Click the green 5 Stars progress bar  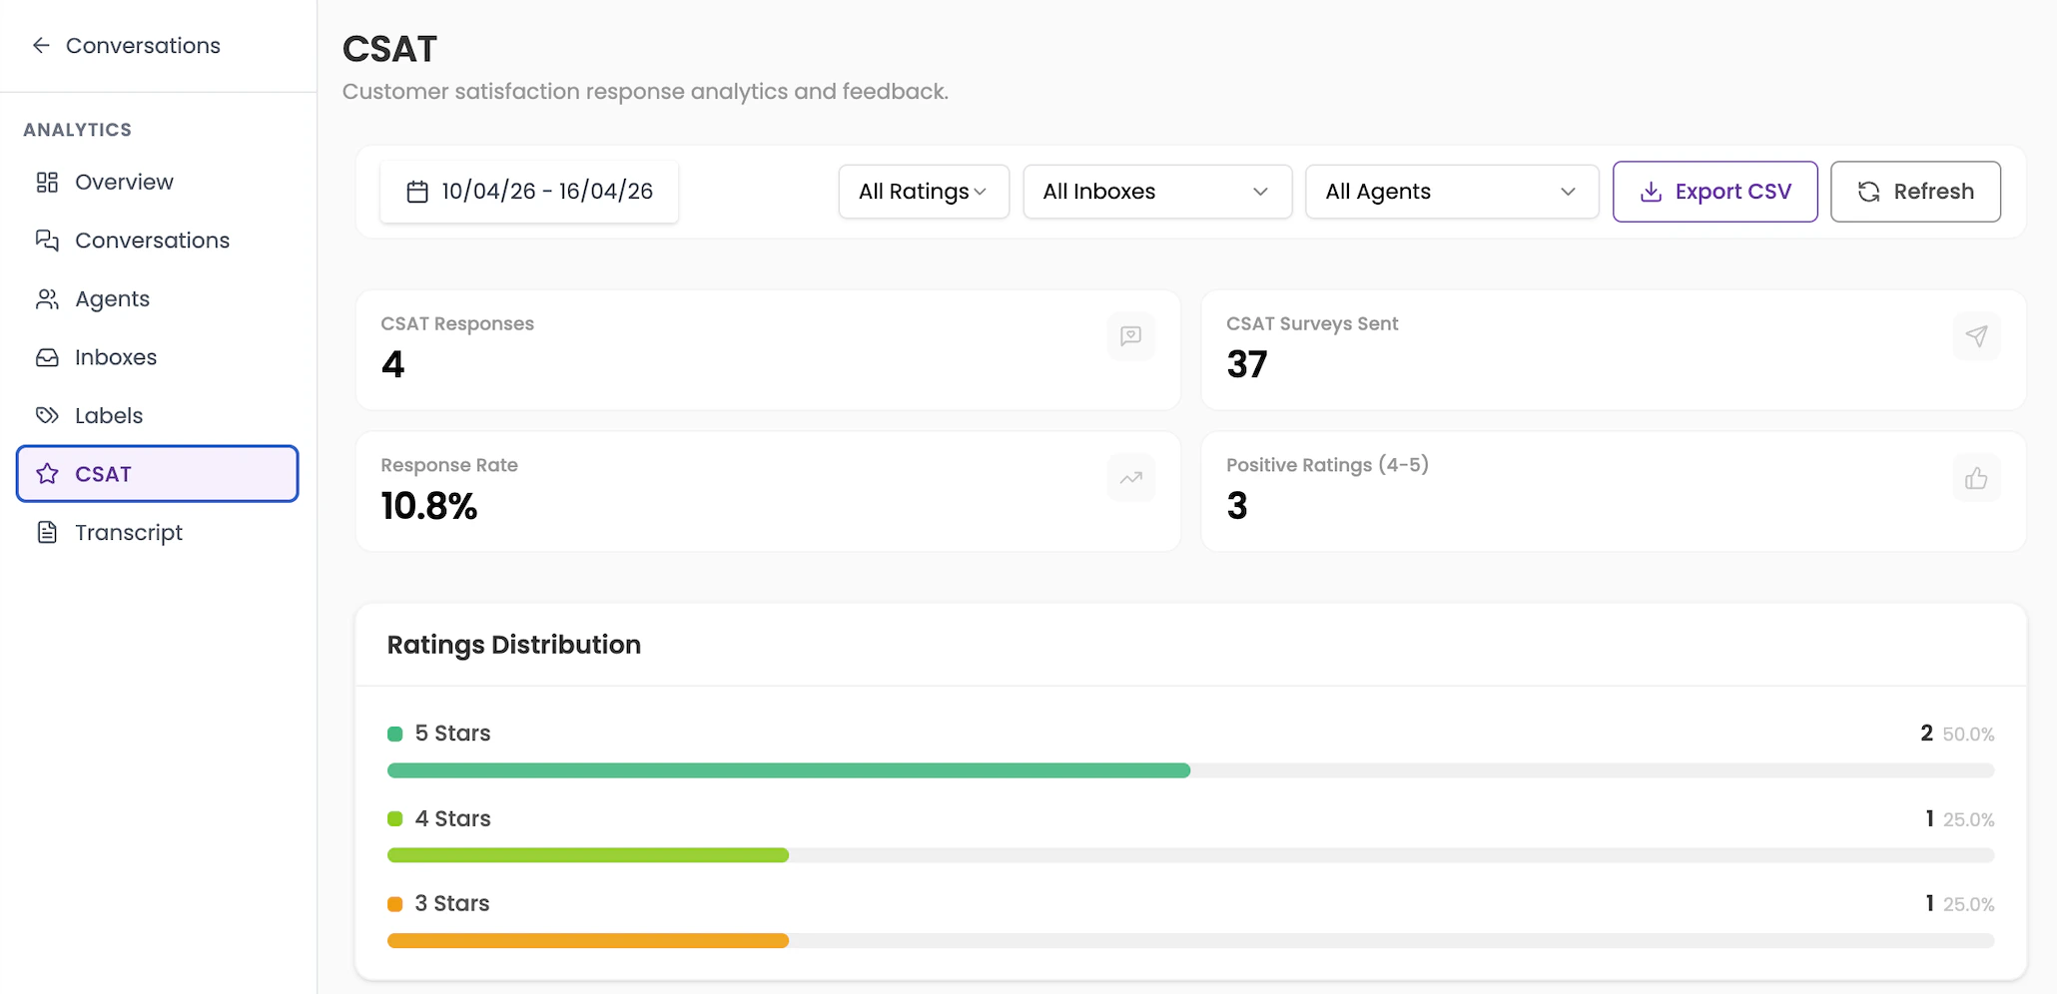point(789,769)
